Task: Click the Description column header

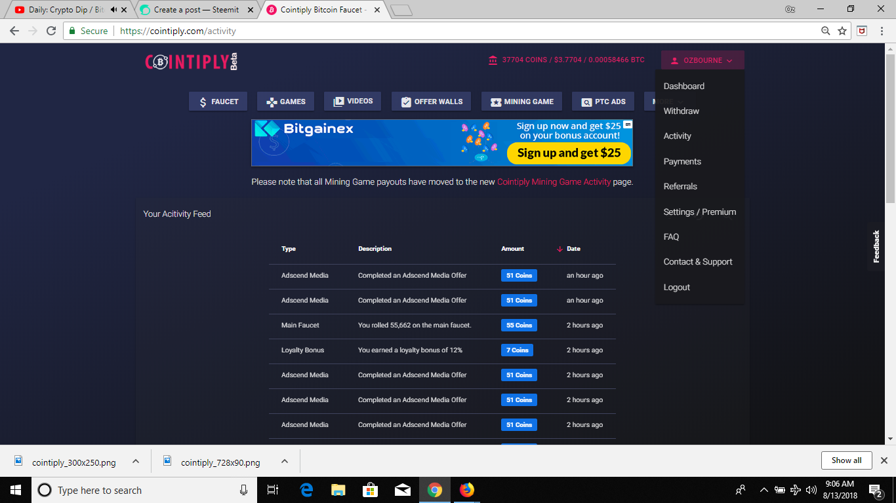Action: click(375, 249)
